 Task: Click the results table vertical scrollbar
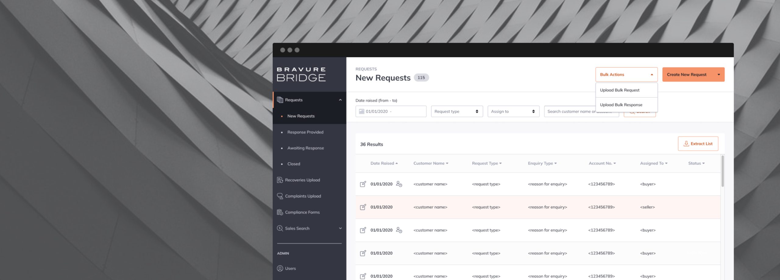point(722,171)
